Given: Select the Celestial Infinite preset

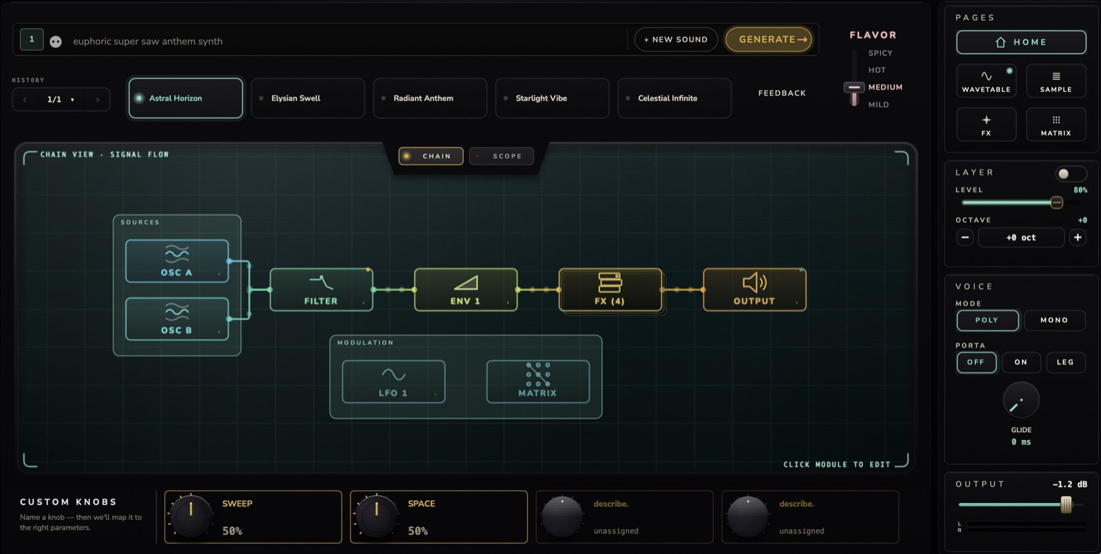Looking at the screenshot, I should [x=674, y=98].
